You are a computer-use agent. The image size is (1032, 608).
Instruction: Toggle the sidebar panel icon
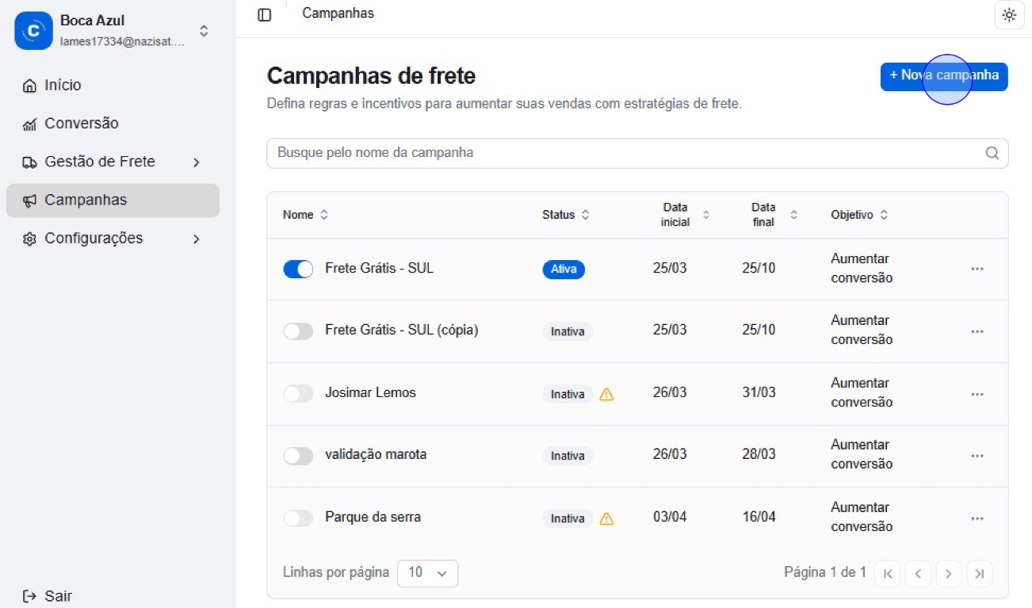pyautogui.click(x=265, y=15)
